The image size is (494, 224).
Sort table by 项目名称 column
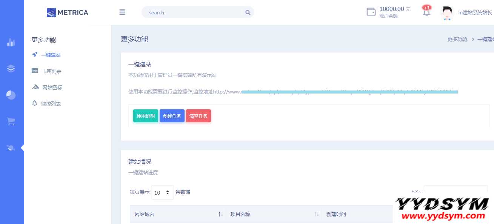point(316,214)
